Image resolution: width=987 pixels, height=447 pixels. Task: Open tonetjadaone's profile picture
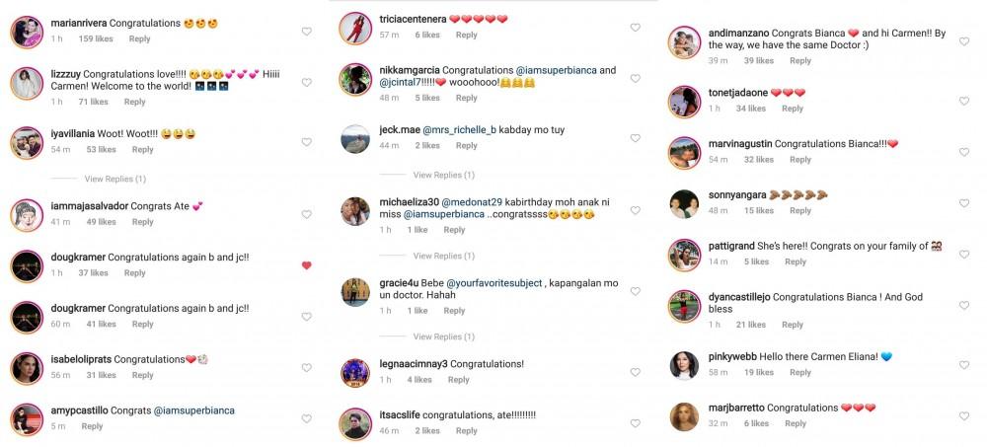coord(684,102)
